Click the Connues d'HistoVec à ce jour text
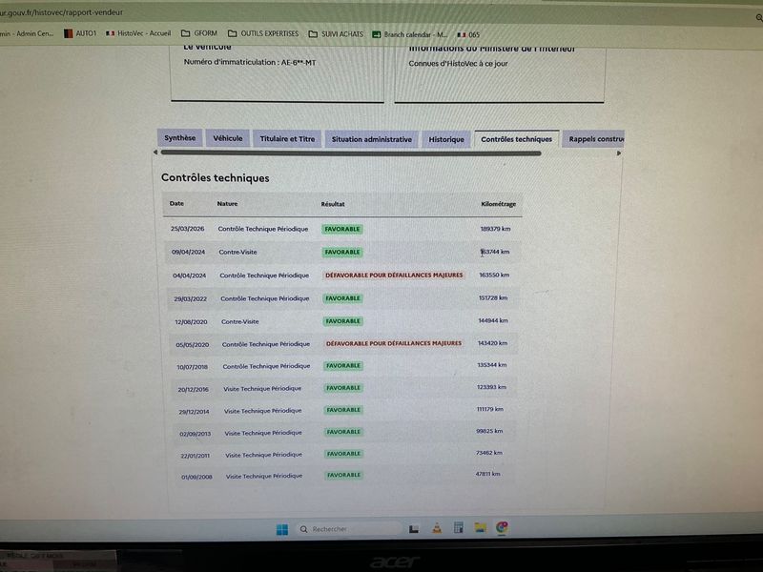This screenshot has height=572, width=763. pyautogui.click(x=458, y=63)
